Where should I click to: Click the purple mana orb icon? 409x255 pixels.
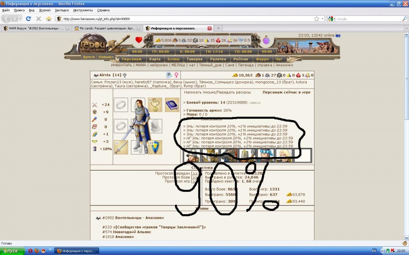pyautogui.click(x=266, y=40)
